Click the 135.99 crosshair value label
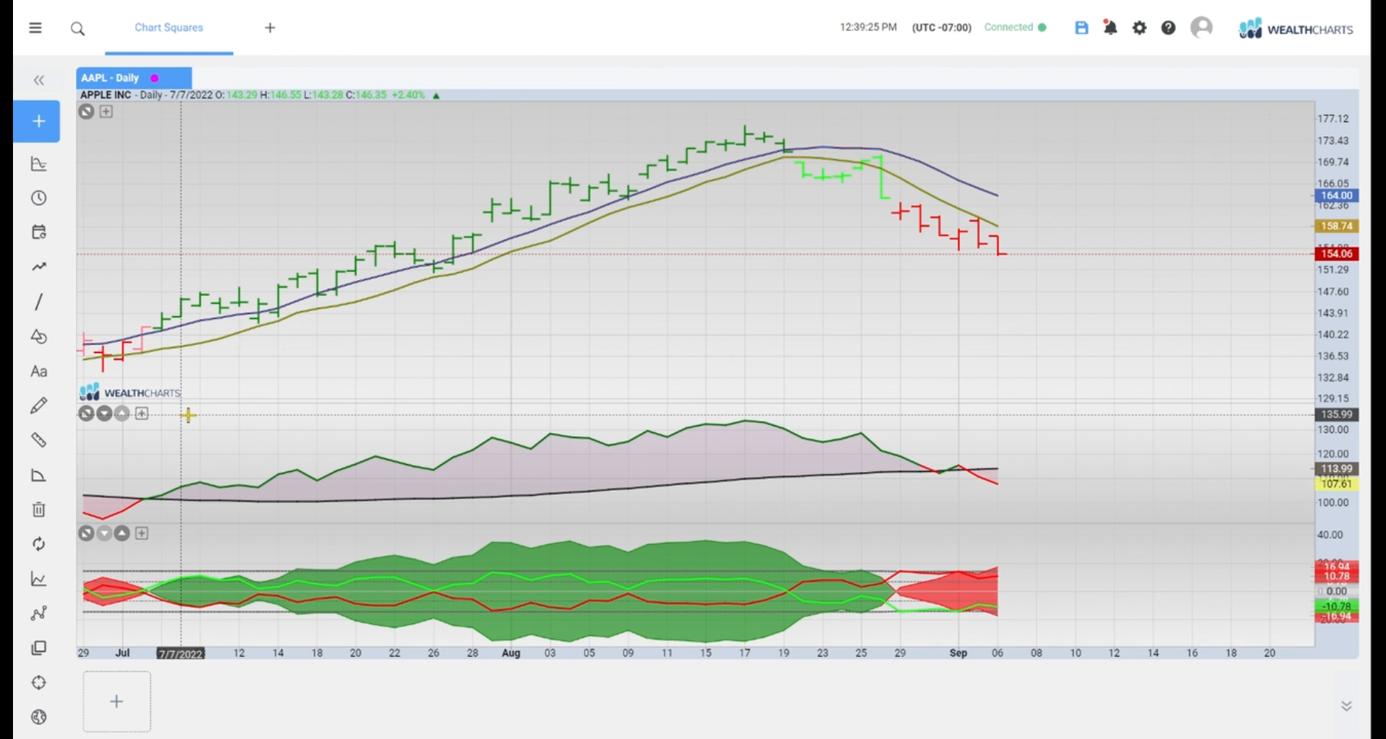The height and width of the screenshot is (739, 1386). pos(1336,414)
